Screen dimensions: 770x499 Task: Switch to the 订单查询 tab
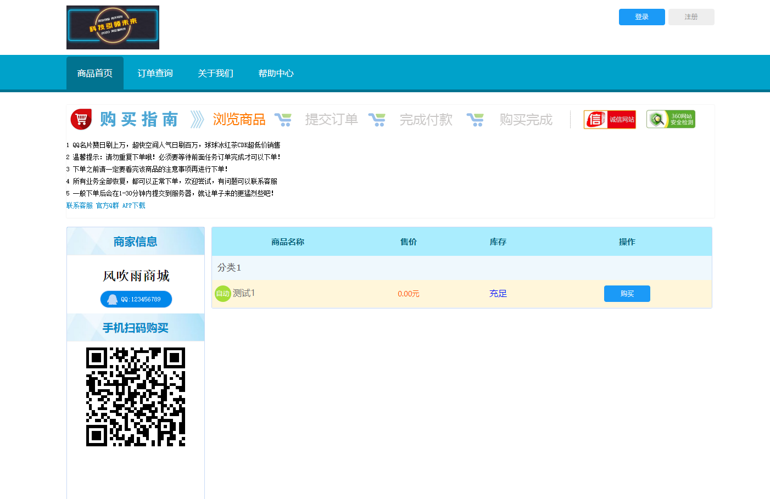(155, 72)
